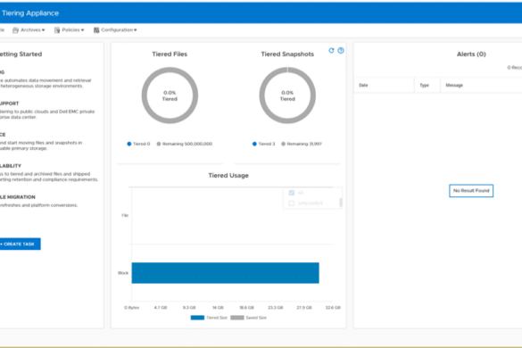The image size is (522, 348).
Task: Toggle the Tiered Size legend swatch
Action: click(x=197, y=318)
